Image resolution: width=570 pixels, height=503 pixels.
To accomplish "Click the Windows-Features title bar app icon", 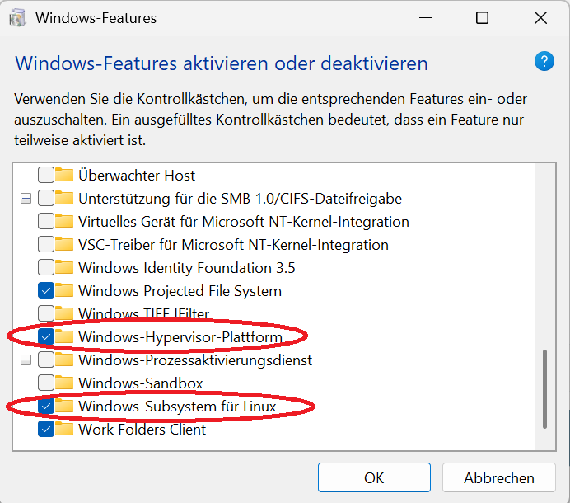I will pos(17,18).
